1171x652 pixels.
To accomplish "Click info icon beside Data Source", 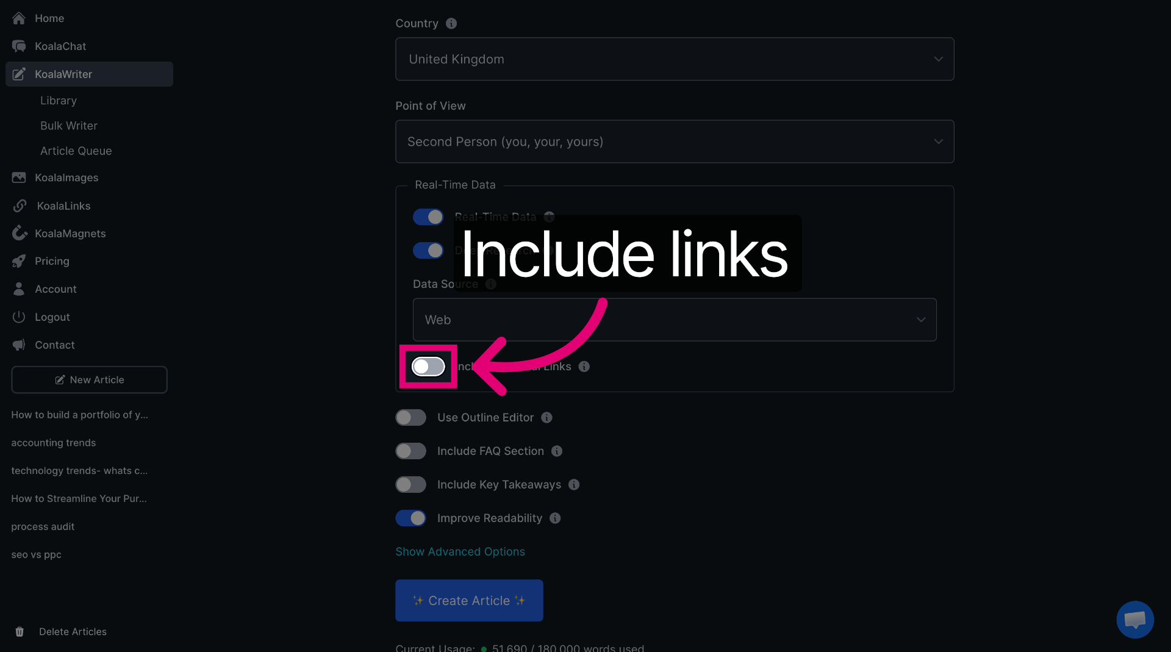I will coord(491,284).
